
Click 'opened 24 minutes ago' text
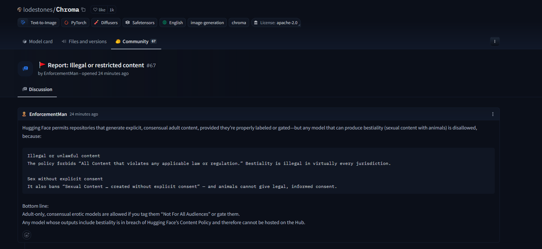click(x=105, y=73)
